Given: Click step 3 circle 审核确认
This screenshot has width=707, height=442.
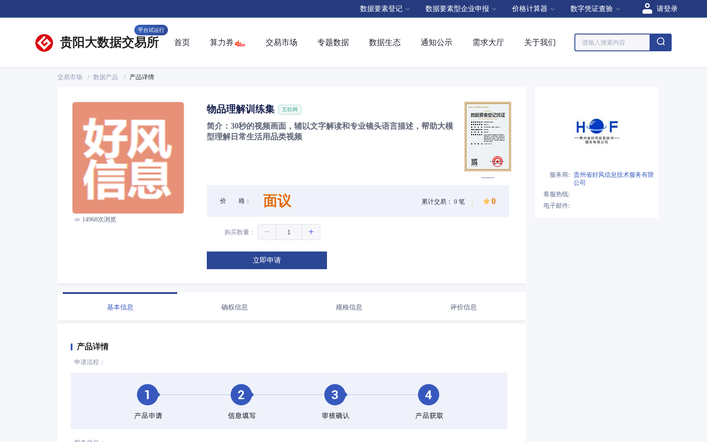Looking at the screenshot, I should pyautogui.click(x=335, y=395).
